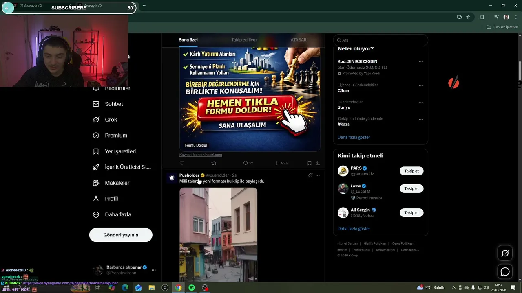Open the floating messages chat button
Viewport: 522px width, 293px height.
point(505,271)
